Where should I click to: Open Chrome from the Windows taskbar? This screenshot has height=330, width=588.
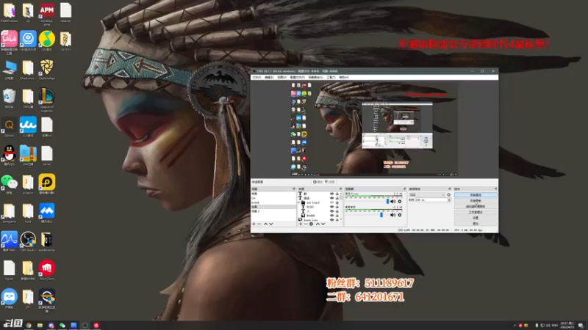29,325
